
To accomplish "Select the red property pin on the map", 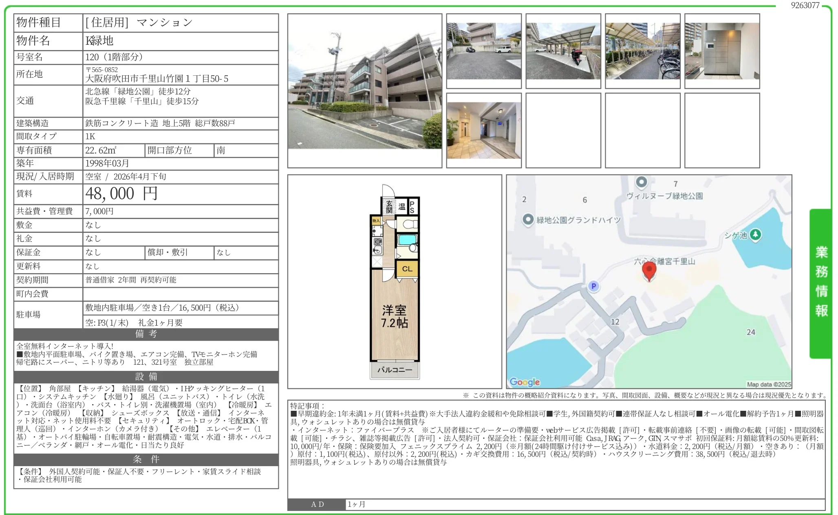I will 649,271.
